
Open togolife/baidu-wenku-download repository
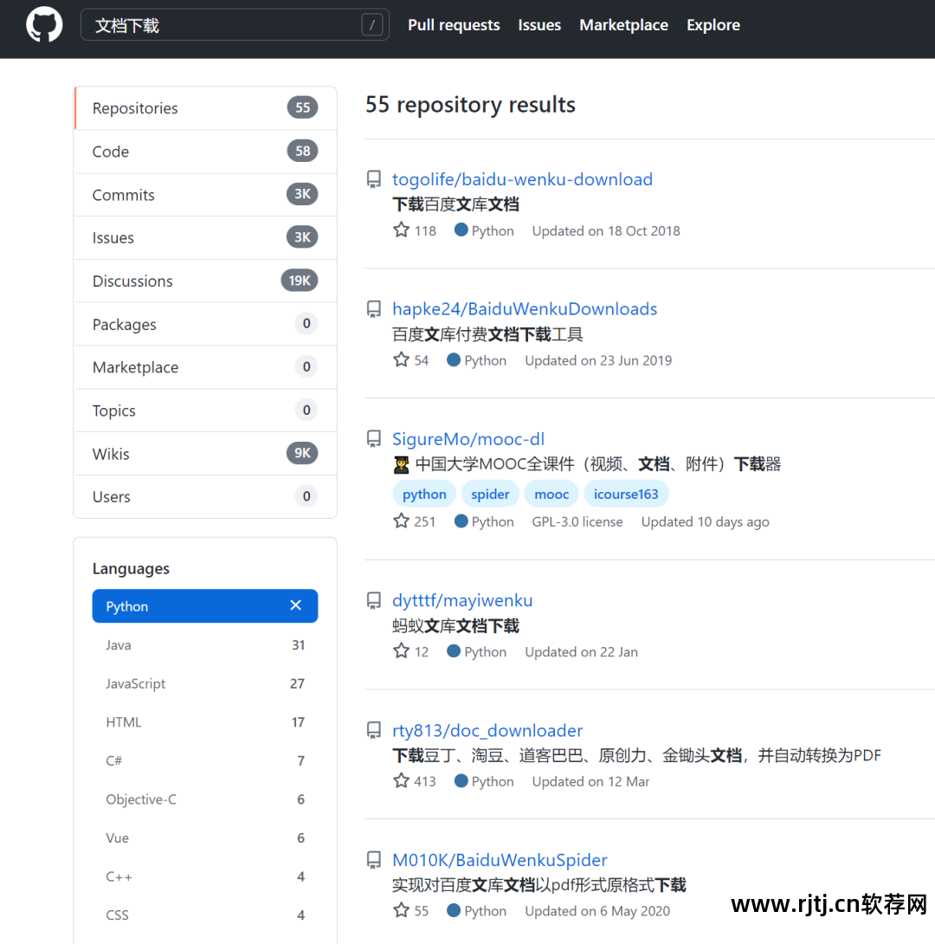coord(522,179)
